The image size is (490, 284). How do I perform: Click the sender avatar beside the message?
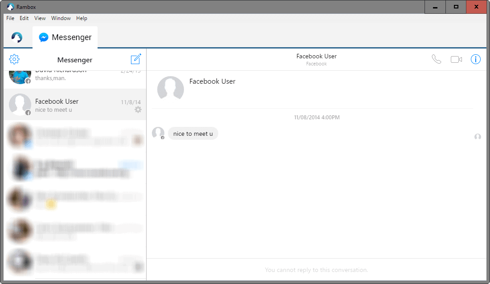(158, 133)
